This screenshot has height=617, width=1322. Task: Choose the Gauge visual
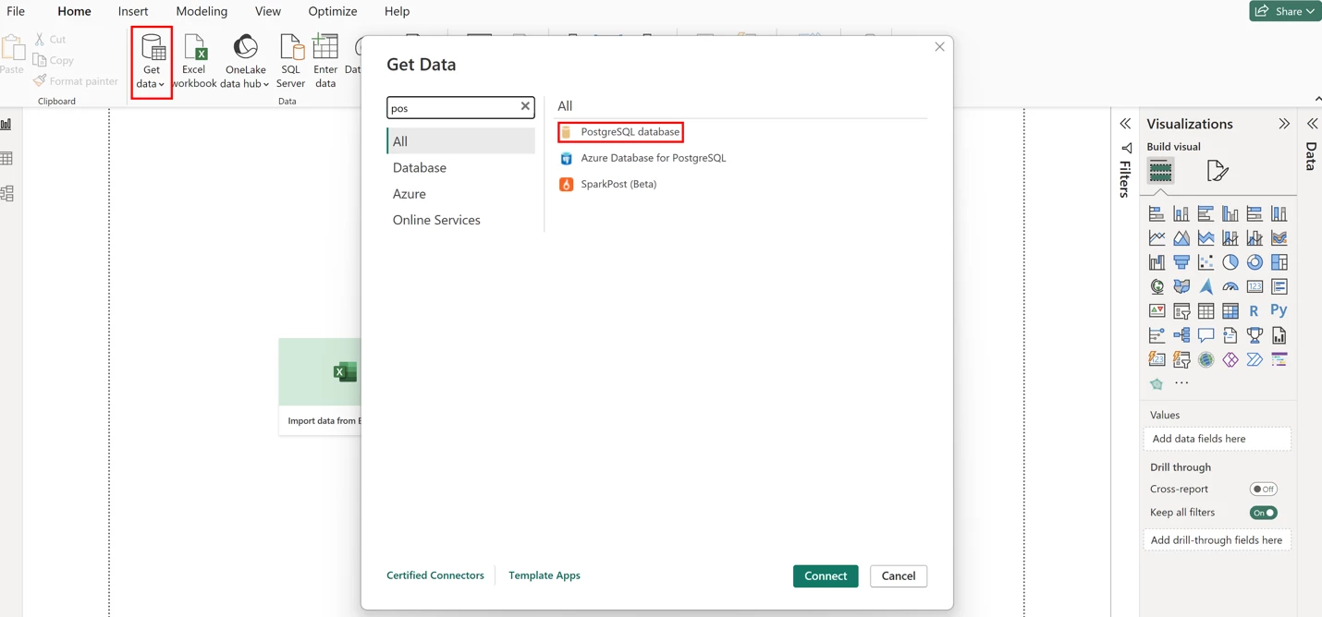[1230, 287]
